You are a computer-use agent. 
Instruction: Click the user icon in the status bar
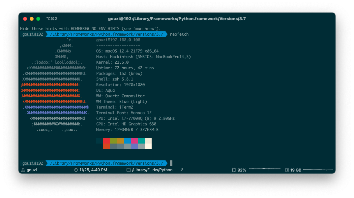tap(23, 170)
